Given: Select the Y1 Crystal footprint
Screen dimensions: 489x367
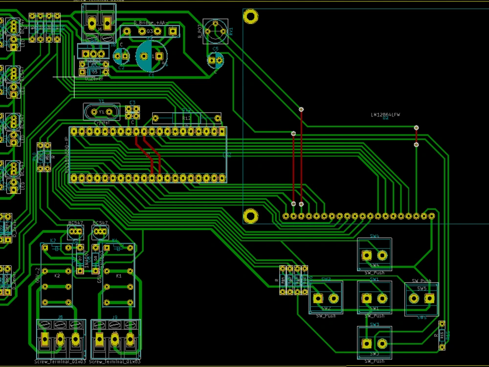Looking at the screenshot, I should (103, 112).
